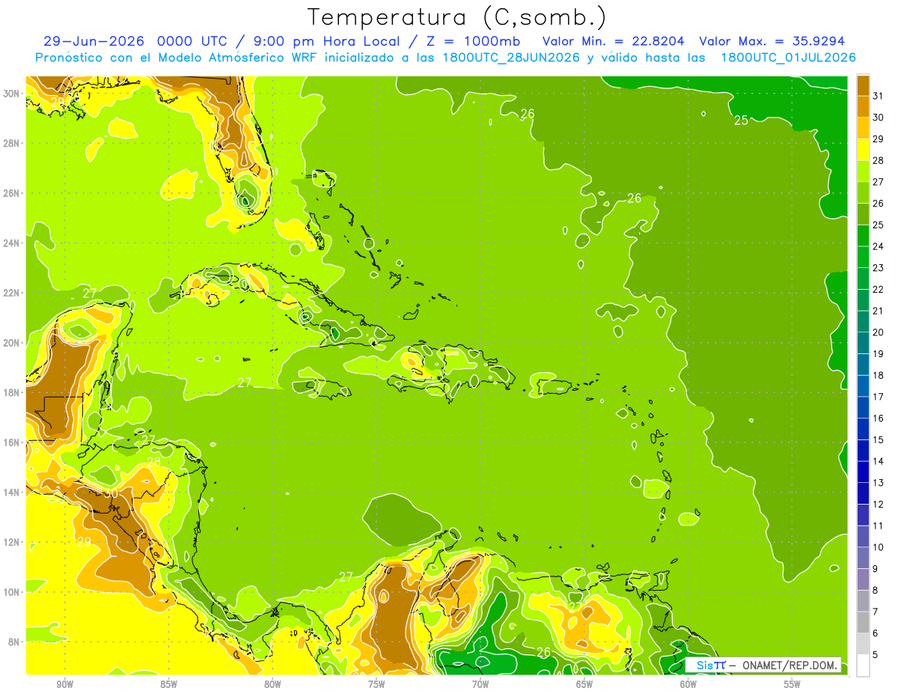Image resolution: width=898 pixels, height=694 pixels.
Task: Click the 'Valor Max. = 35.9294' text
Action: click(772, 41)
